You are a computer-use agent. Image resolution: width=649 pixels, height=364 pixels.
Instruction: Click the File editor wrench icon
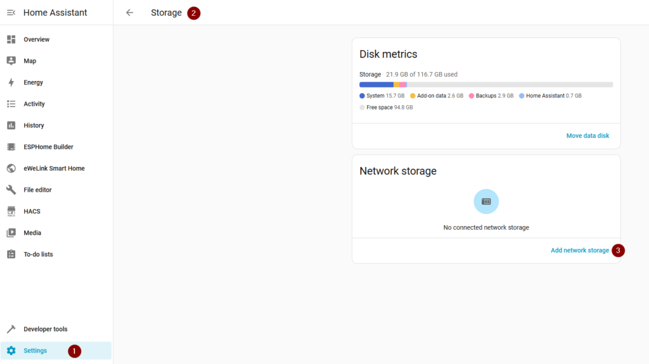(x=11, y=190)
